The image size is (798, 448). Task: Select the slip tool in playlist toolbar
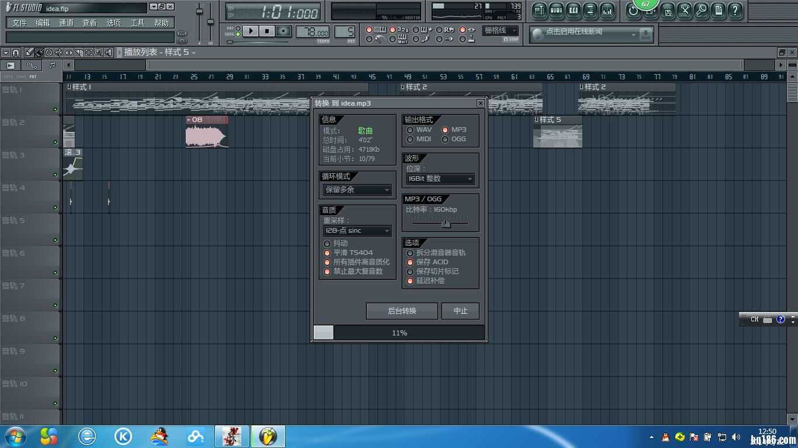(x=69, y=52)
